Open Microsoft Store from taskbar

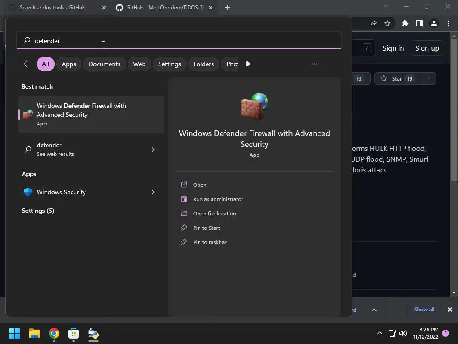[74, 333]
